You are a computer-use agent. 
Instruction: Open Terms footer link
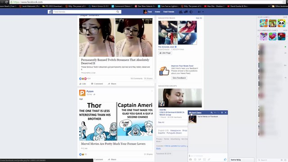click(166, 139)
